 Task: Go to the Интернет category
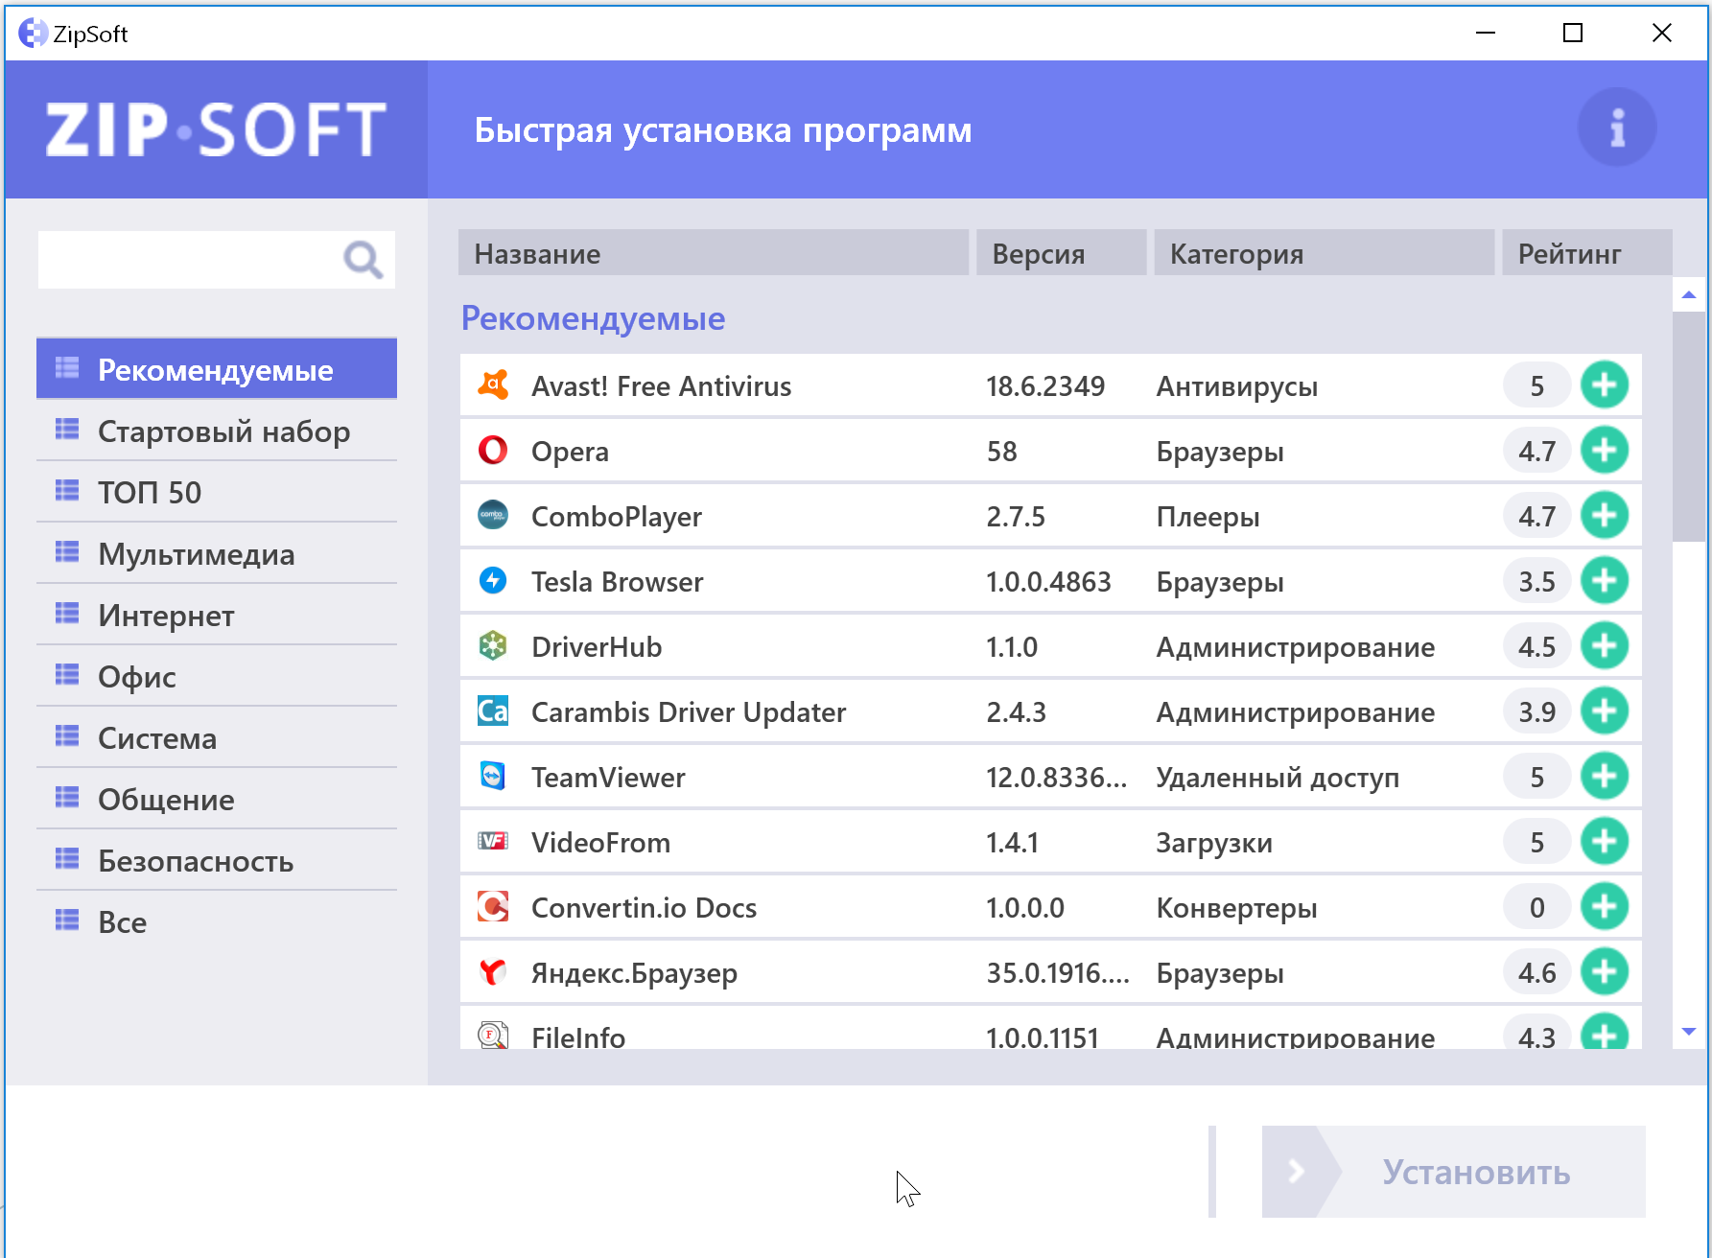pyautogui.click(x=217, y=616)
